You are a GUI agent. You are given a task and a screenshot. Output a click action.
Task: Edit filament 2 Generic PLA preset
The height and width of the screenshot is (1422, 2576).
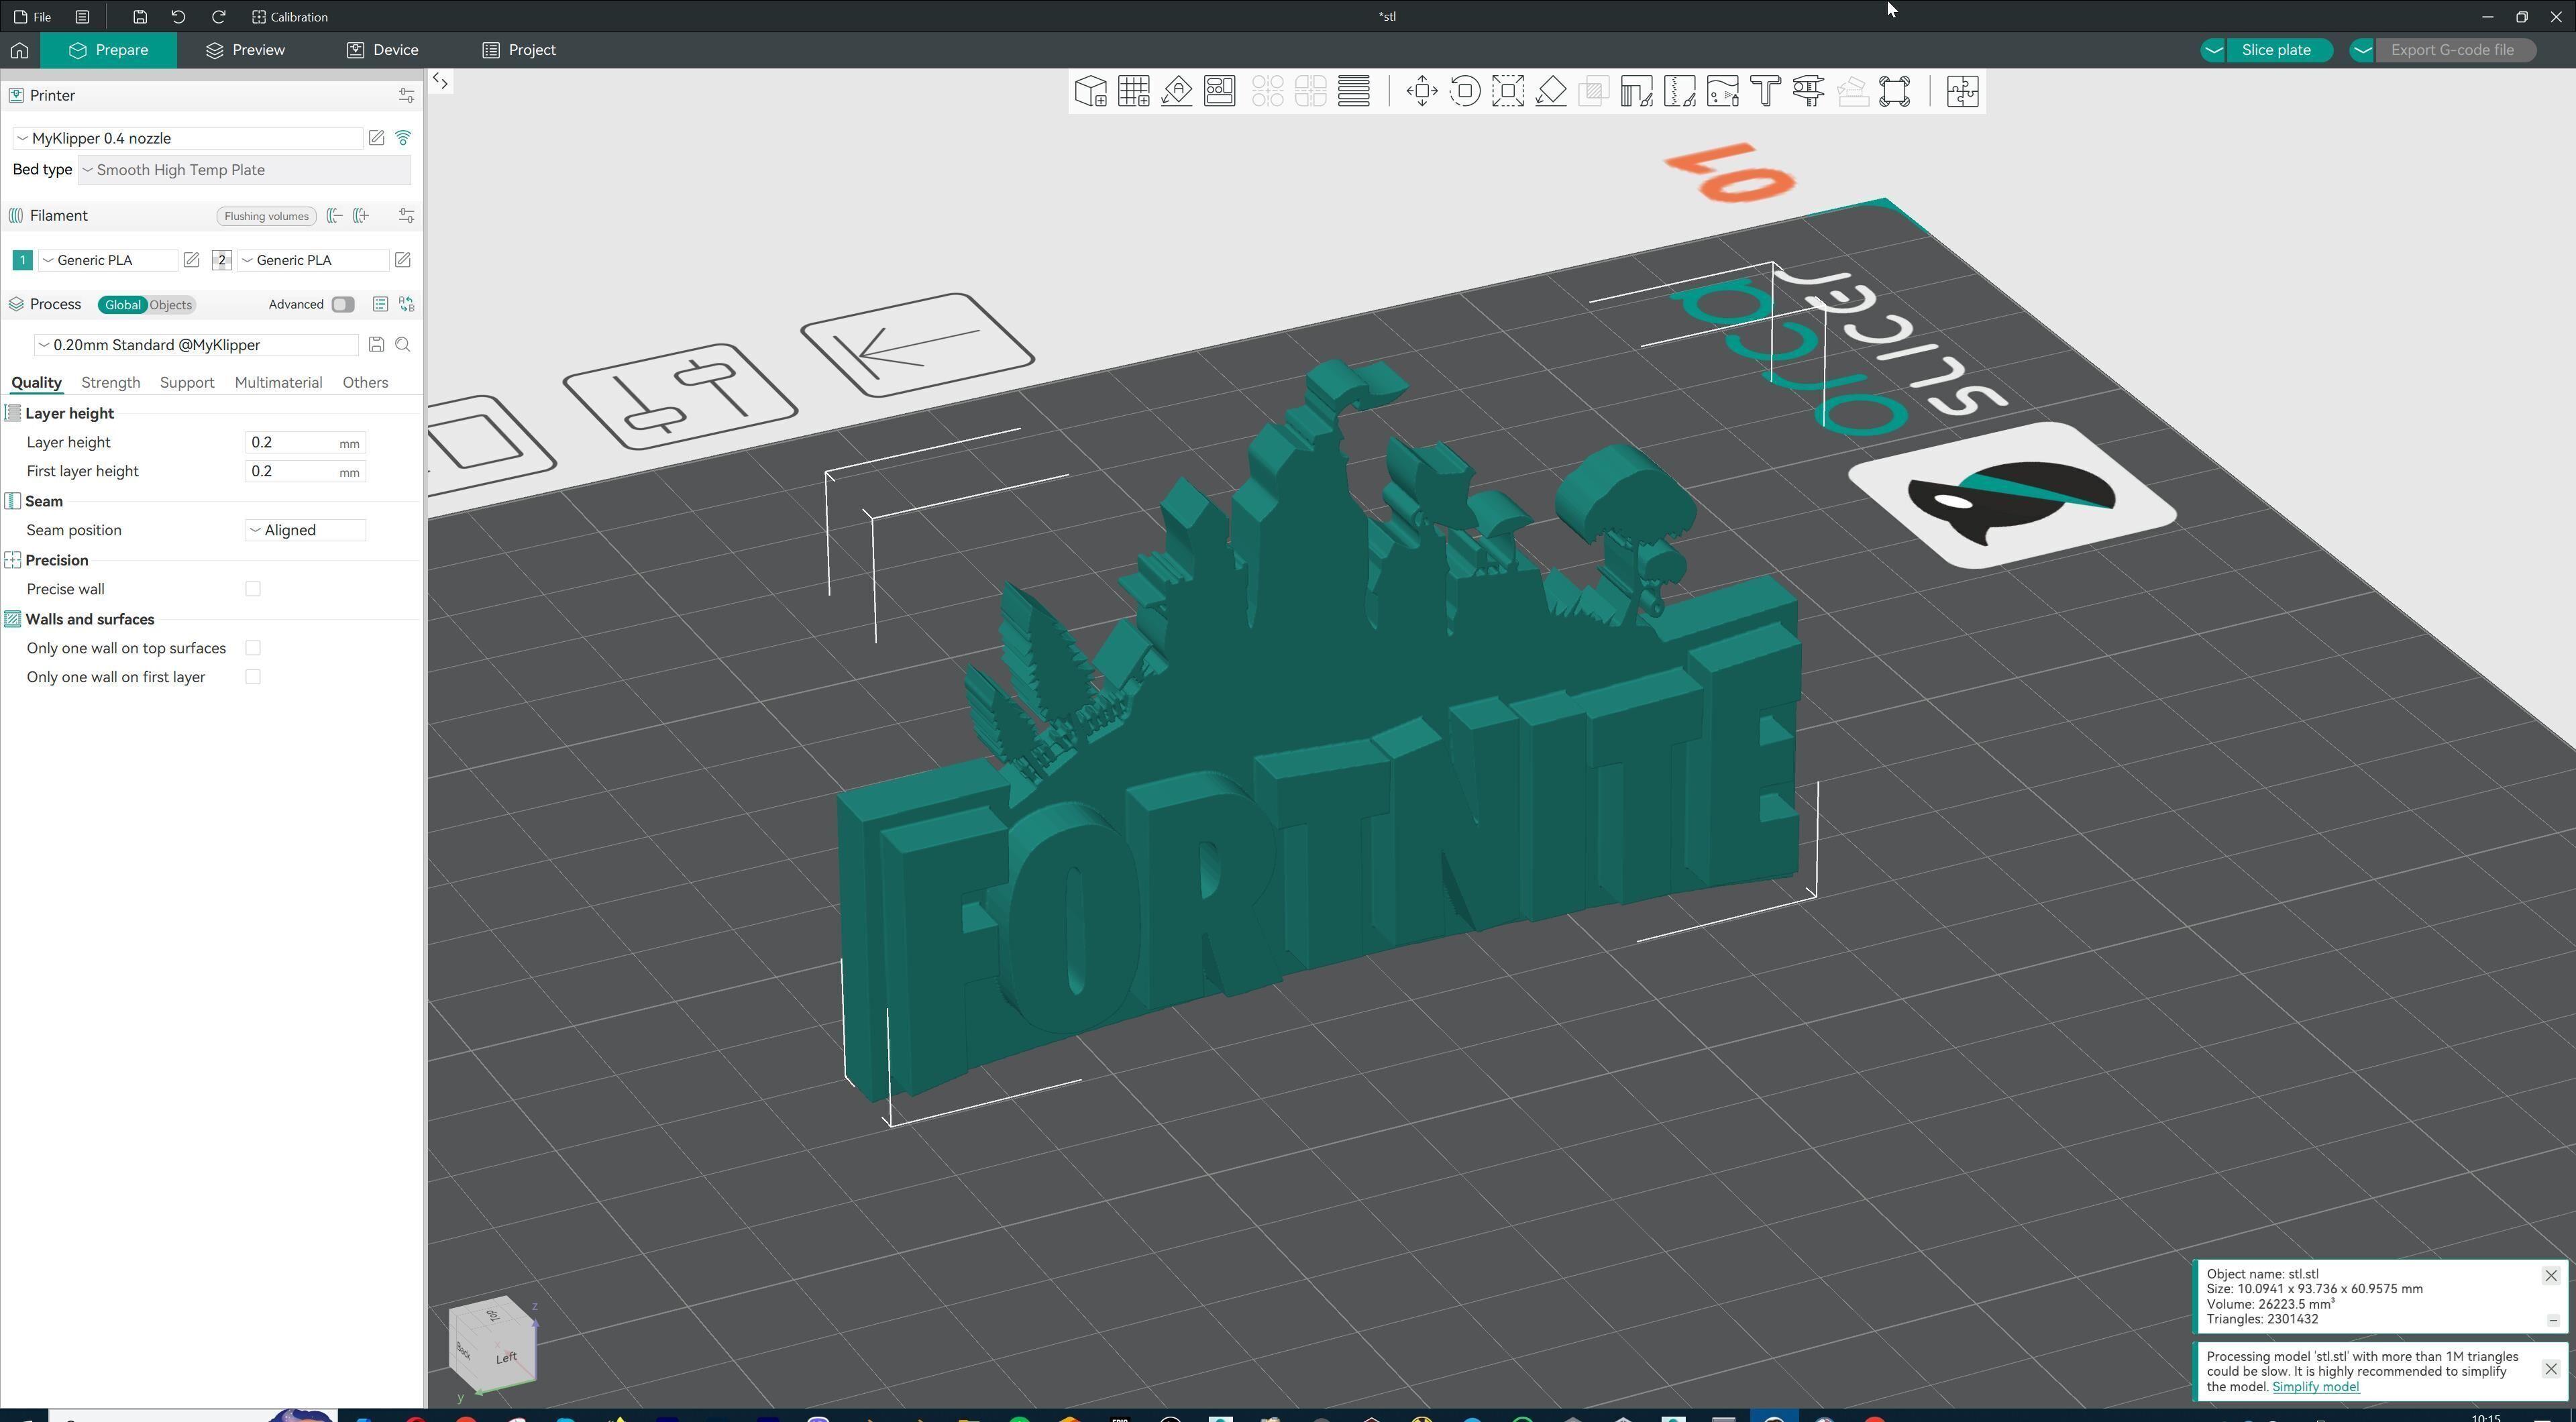(x=403, y=260)
